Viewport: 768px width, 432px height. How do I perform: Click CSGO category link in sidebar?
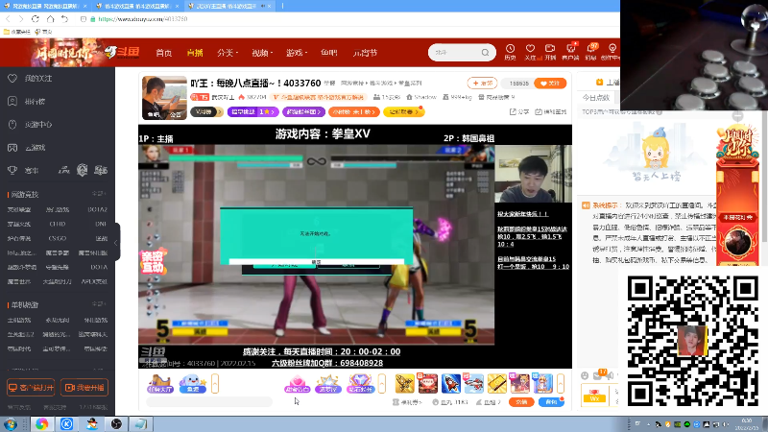click(58, 238)
